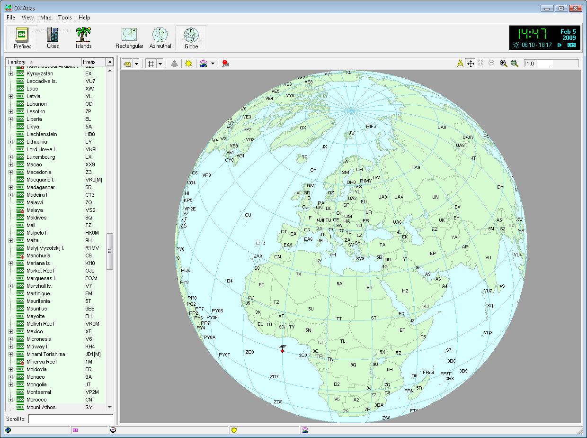Expand the Kyrgyzstan tree node
The width and height of the screenshot is (587, 438).
click(10, 74)
